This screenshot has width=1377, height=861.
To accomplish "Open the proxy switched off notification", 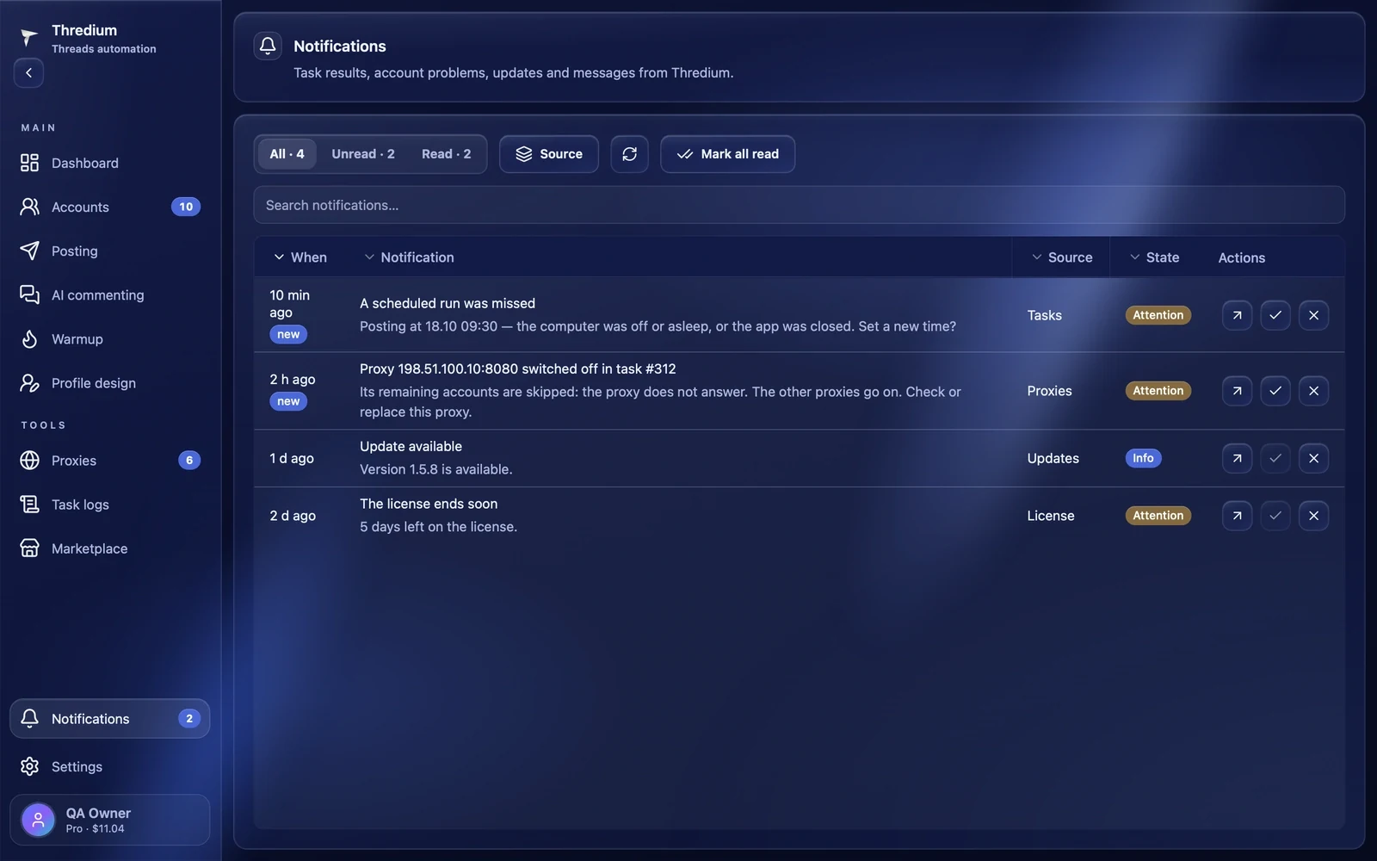I will [x=1237, y=391].
